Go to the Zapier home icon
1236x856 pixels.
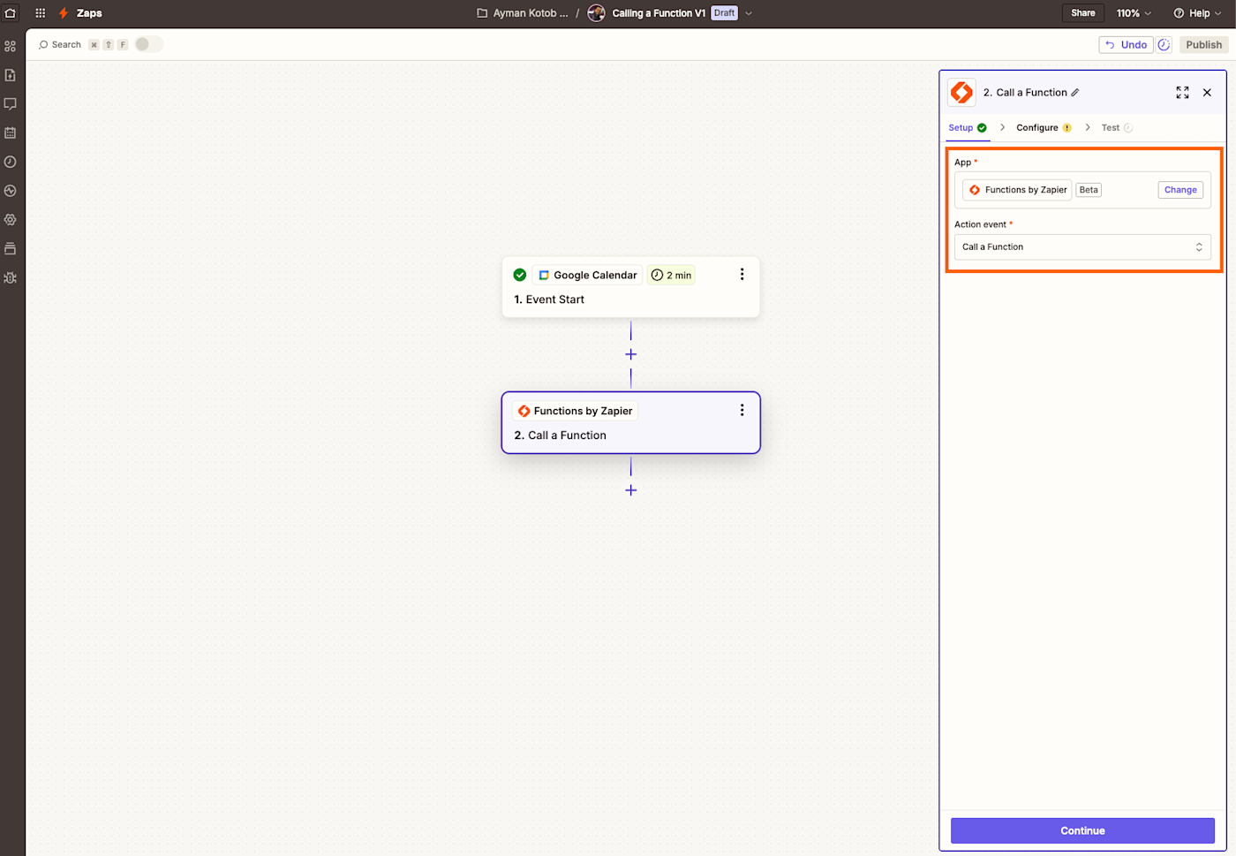[11, 13]
